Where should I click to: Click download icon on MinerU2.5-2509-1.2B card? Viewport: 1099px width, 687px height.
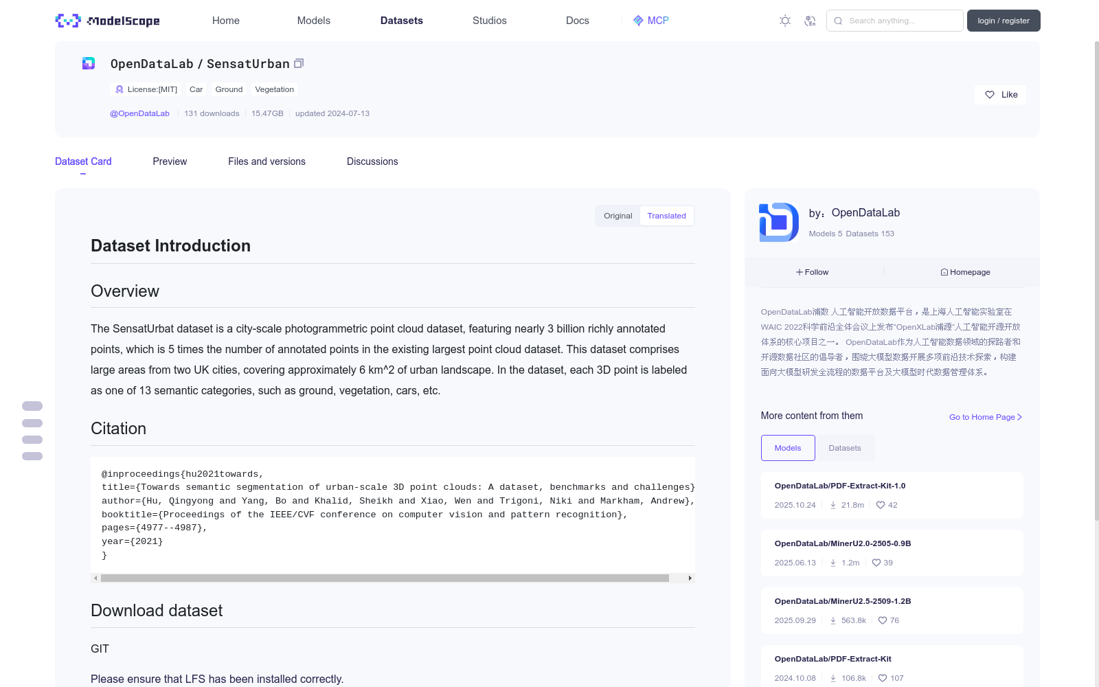coord(833,620)
